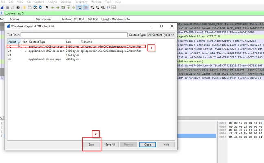
Task: Go forward to the next packet arrow
Action: click(x=58, y=7)
